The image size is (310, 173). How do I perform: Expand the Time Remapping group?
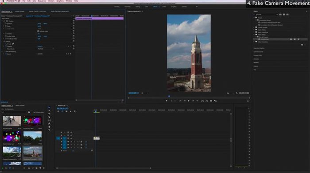click(2, 52)
